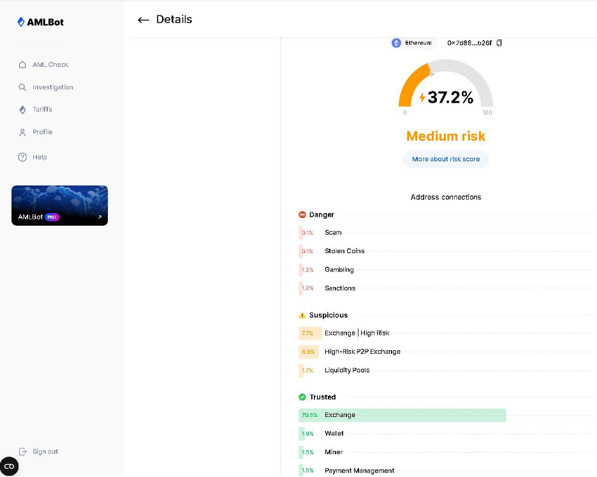Click the lightning bolt beside 37.2%
597x477 pixels.
coord(422,98)
